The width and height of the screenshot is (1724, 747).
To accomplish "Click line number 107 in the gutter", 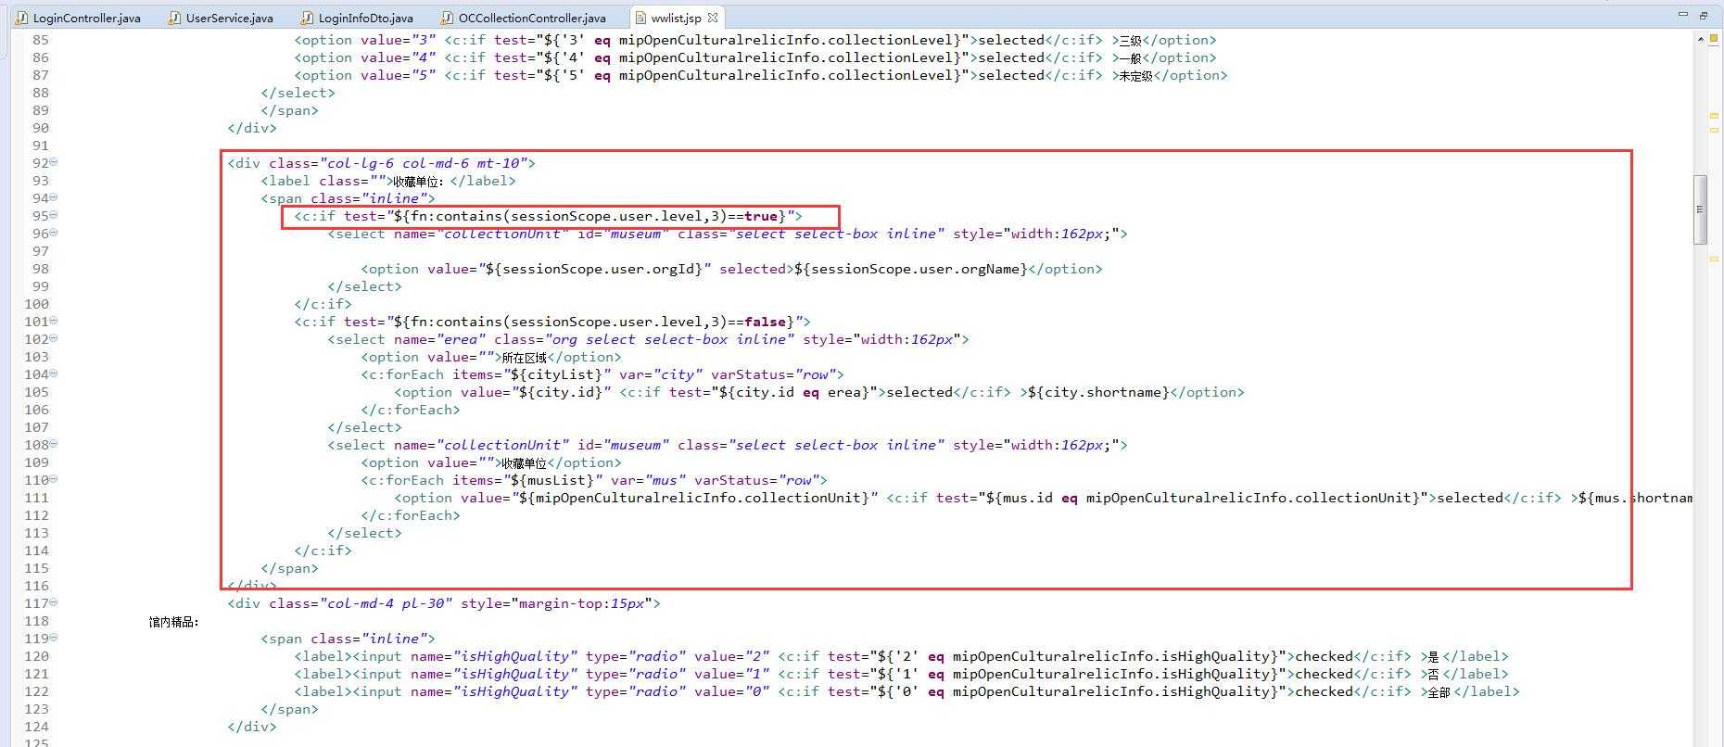I will (37, 427).
